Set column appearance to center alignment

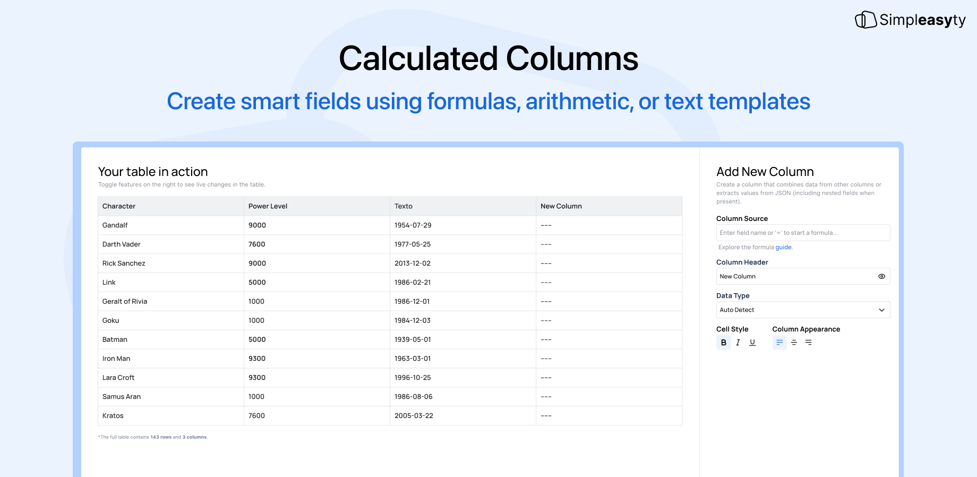(x=794, y=342)
